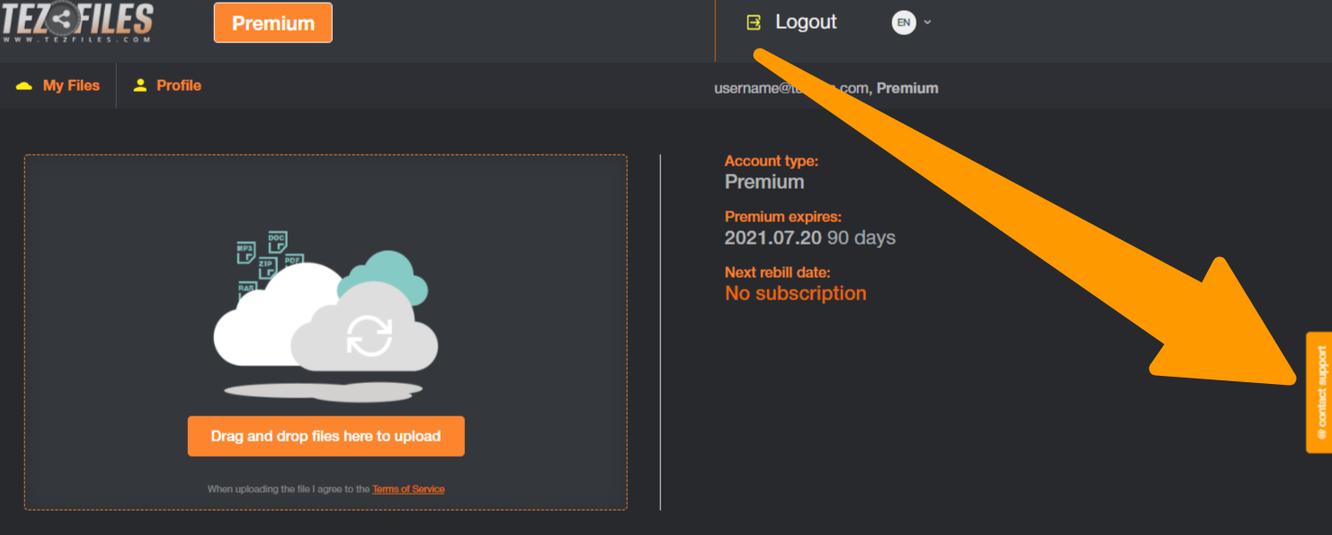The height and width of the screenshot is (535, 1332).
Task: Click the Next rebill date label
Action: tap(778, 272)
